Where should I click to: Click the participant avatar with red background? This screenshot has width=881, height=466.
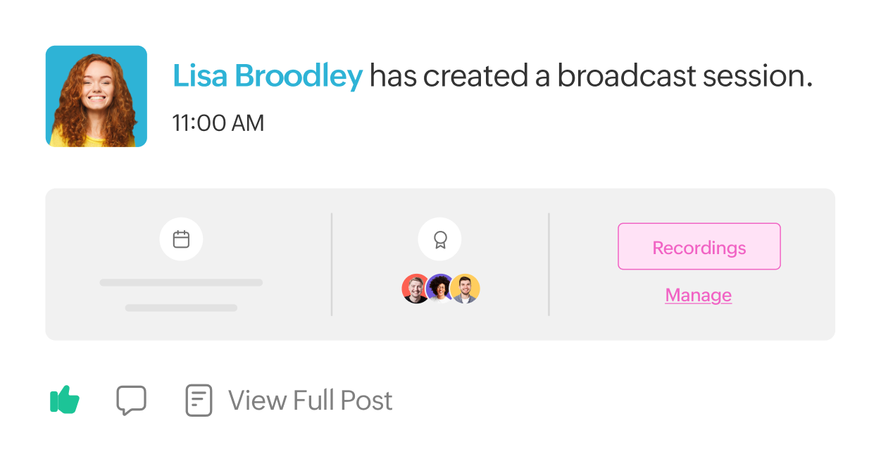coord(415,289)
